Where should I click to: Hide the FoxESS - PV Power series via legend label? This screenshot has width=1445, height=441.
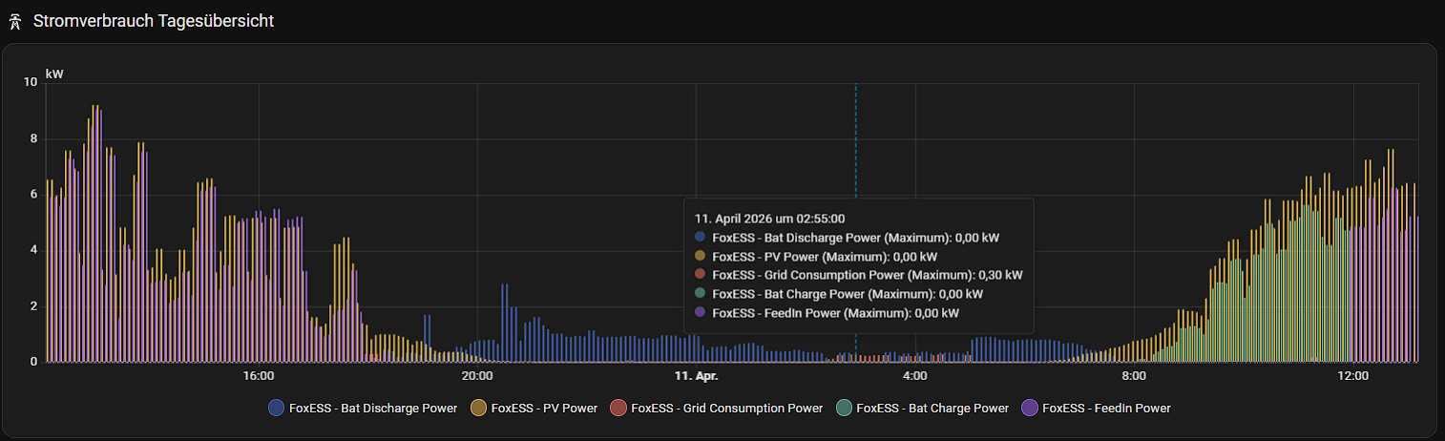[543, 408]
